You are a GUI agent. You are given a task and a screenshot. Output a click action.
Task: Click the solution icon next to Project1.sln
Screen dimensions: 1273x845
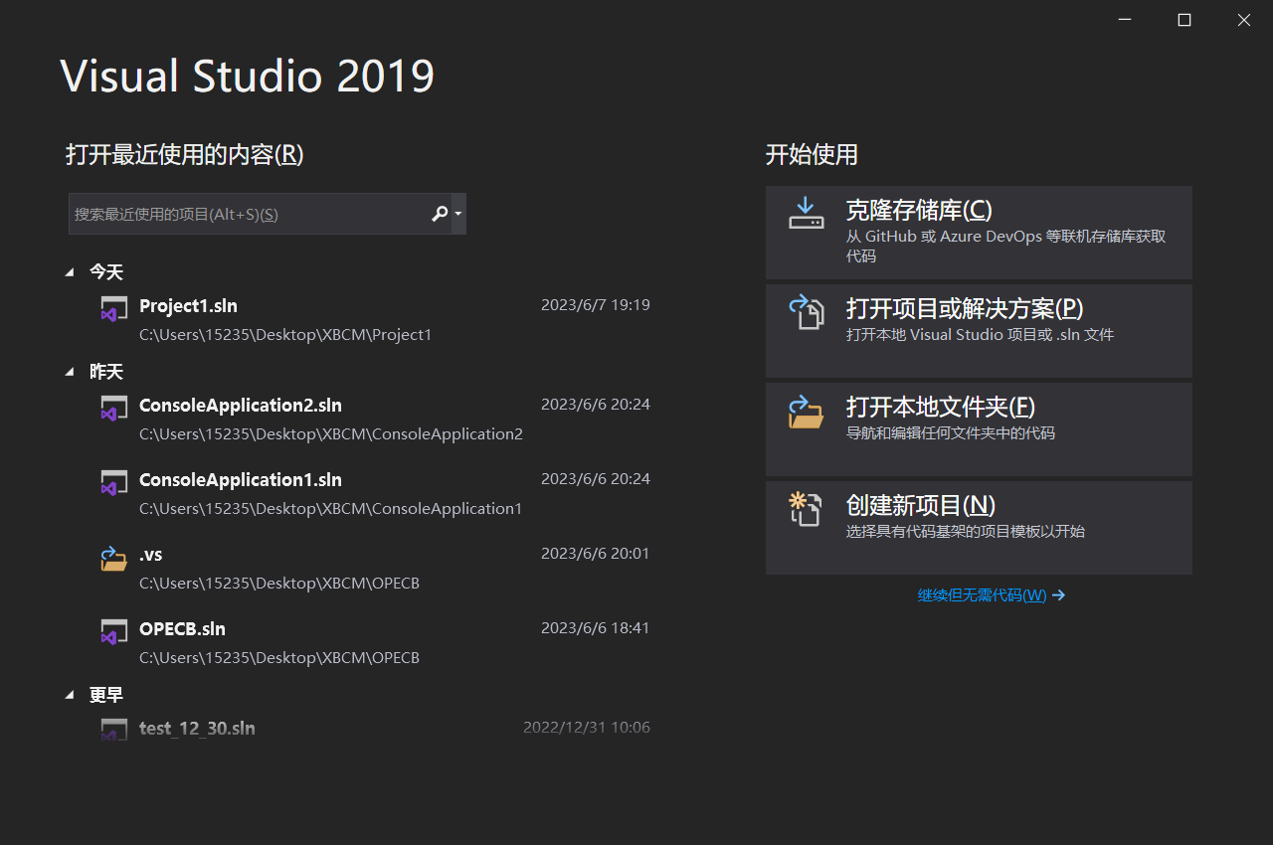pos(113,308)
